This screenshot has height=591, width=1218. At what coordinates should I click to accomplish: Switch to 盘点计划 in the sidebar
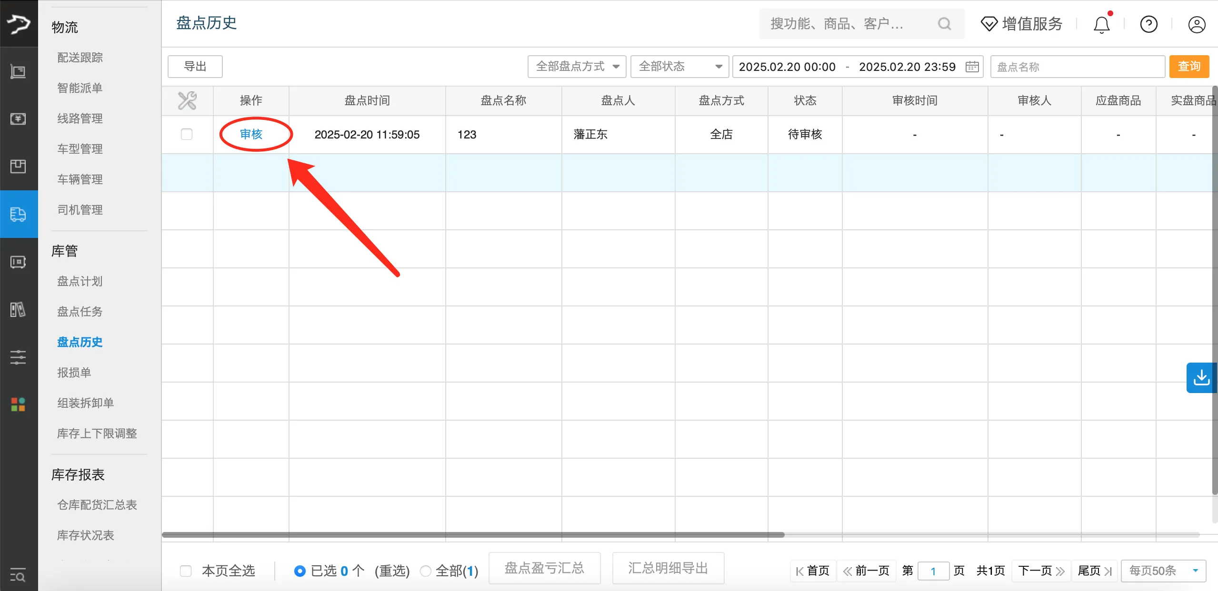click(x=80, y=281)
